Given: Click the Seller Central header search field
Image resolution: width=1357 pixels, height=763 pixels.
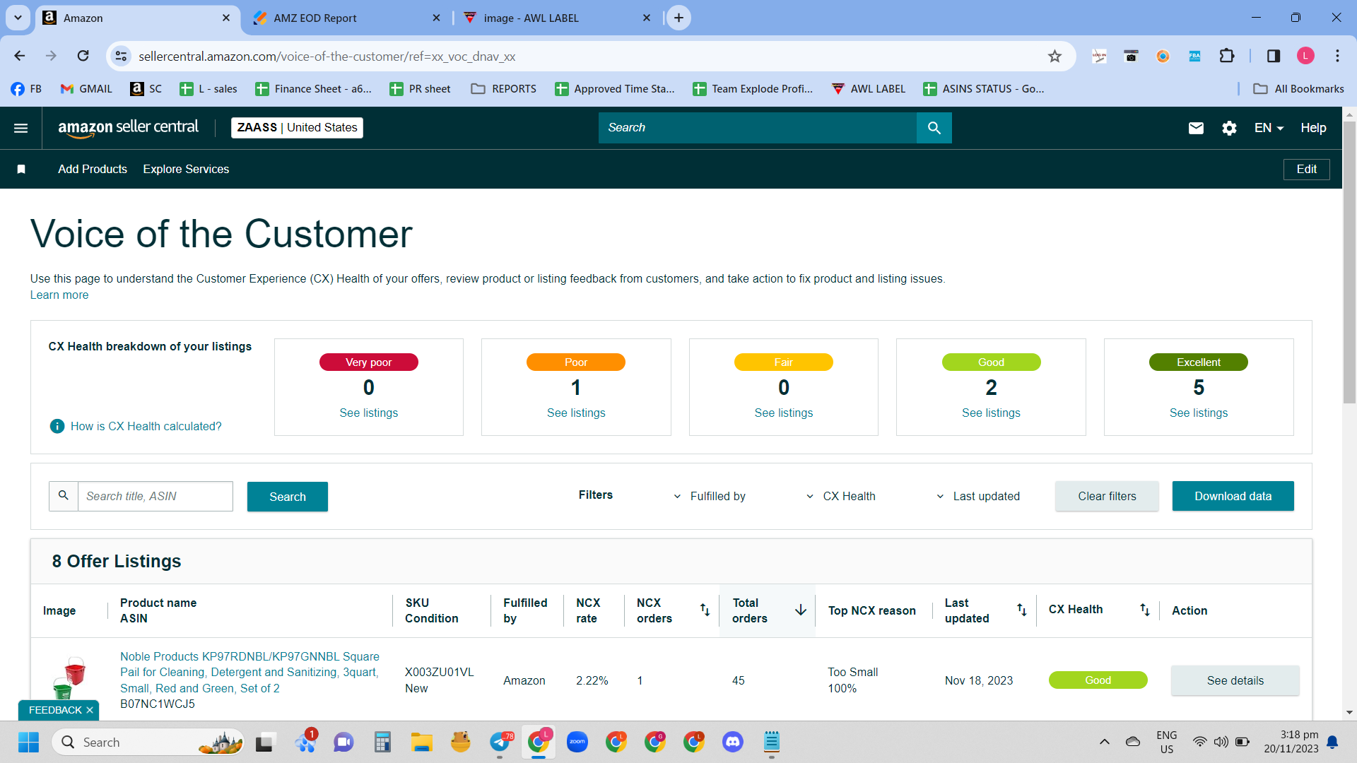Looking at the screenshot, I should tap(758, 128).
